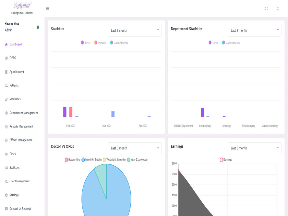This screenshot has height=216, width=288.
Task: Open Doctor Vs OPDs period dropdown
Action: 135,148
